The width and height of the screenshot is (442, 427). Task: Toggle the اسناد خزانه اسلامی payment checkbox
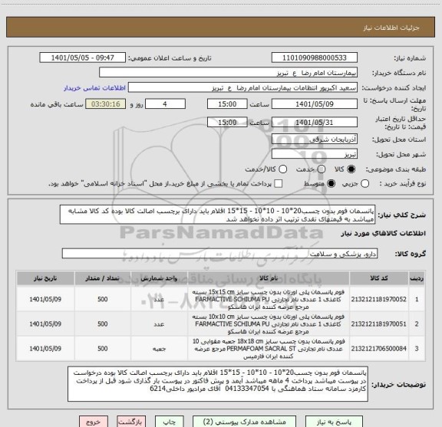(x=279, y=184)
